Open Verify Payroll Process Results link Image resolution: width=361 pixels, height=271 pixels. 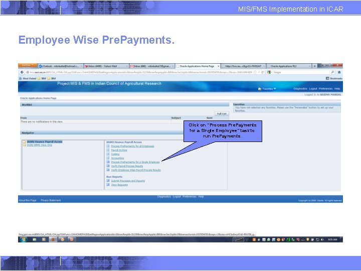pyautogui.click(x=127, y=166)
